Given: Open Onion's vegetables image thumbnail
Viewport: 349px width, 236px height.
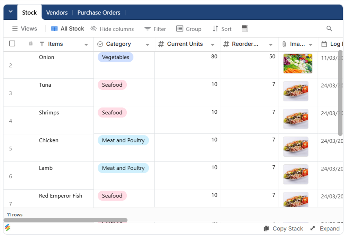Looking at the screenshot, I should click(298, 63).
